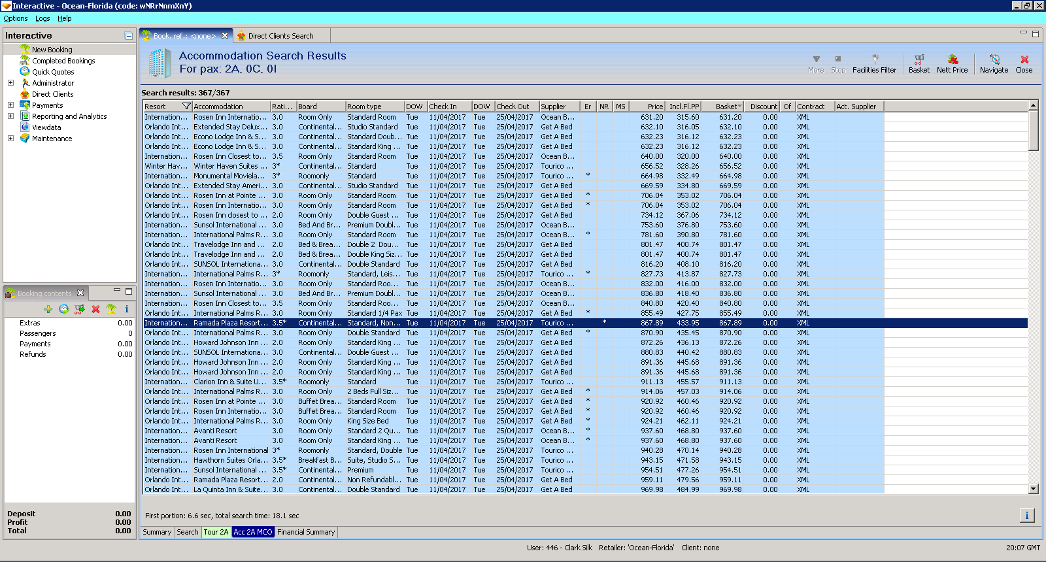Close the Booking contents tab

pyautogui.click(x=80, y=293)
